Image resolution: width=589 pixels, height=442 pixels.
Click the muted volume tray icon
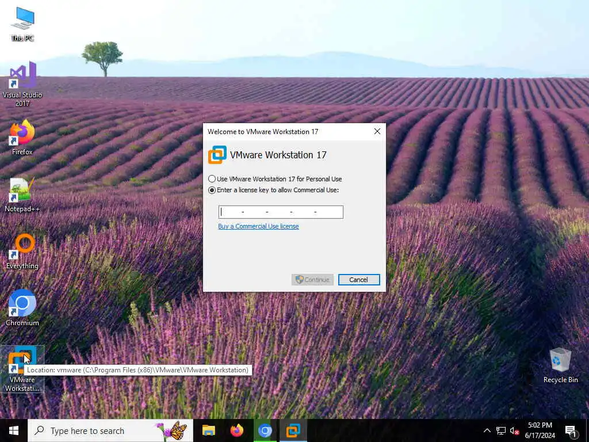click(514, 430)
